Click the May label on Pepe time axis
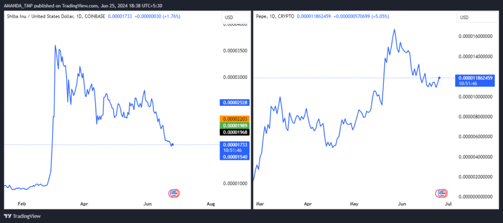 [354, 203]
